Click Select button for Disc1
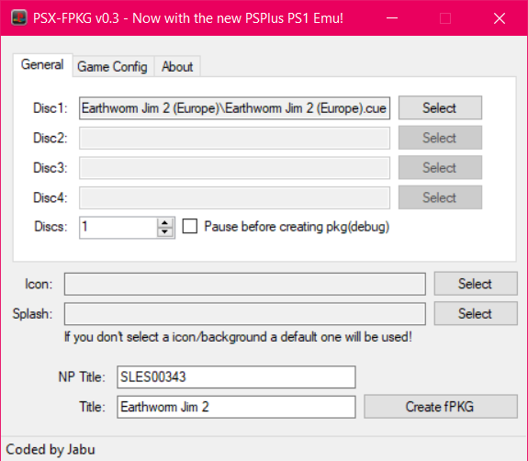Viewport: 528px width, 461px height. coord(440,108)
